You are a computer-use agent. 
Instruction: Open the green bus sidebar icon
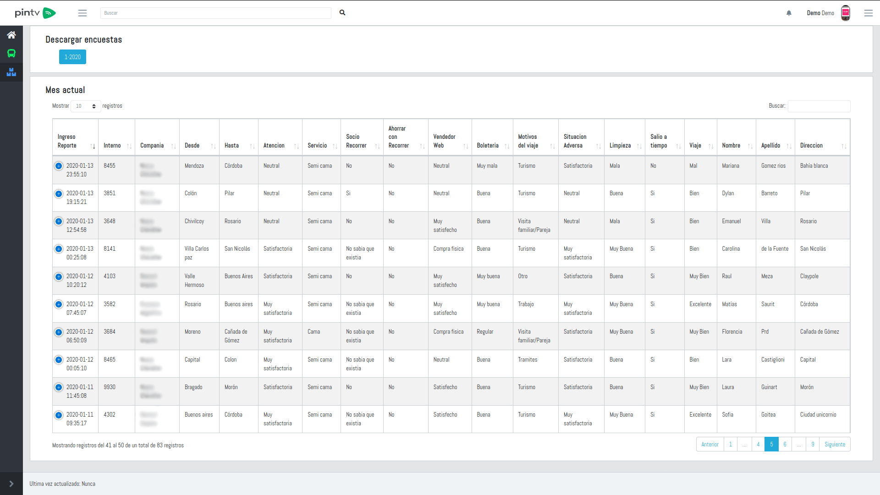coord(11,54)
